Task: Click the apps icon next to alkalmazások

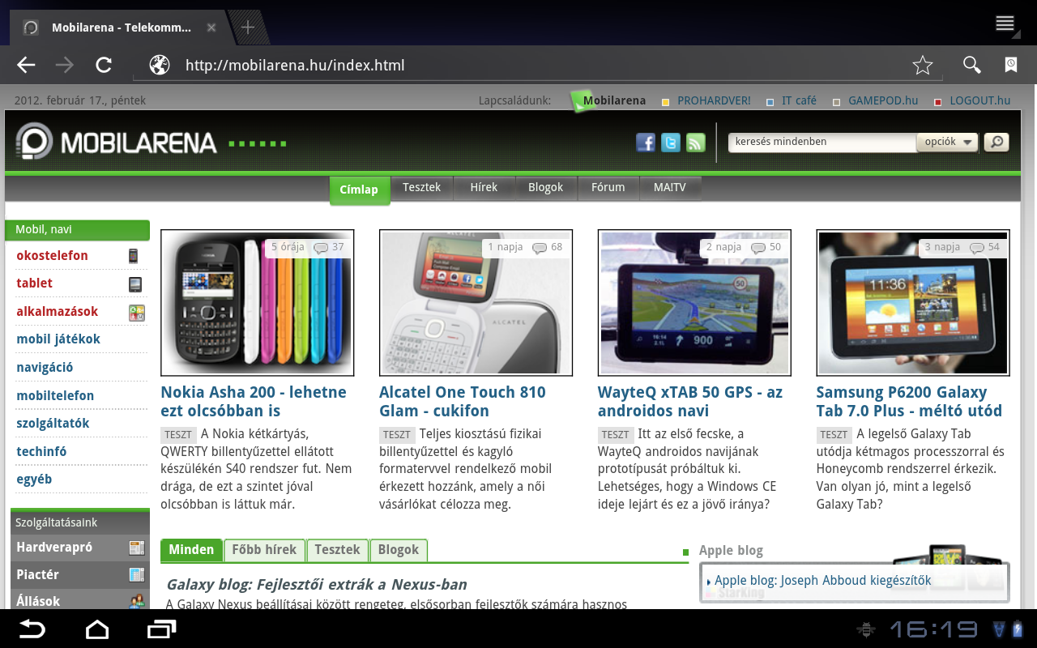Action: coord(137,313)
